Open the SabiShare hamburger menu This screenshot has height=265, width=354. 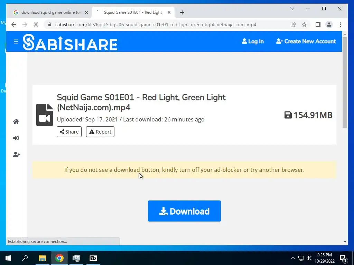pos(16,41)
